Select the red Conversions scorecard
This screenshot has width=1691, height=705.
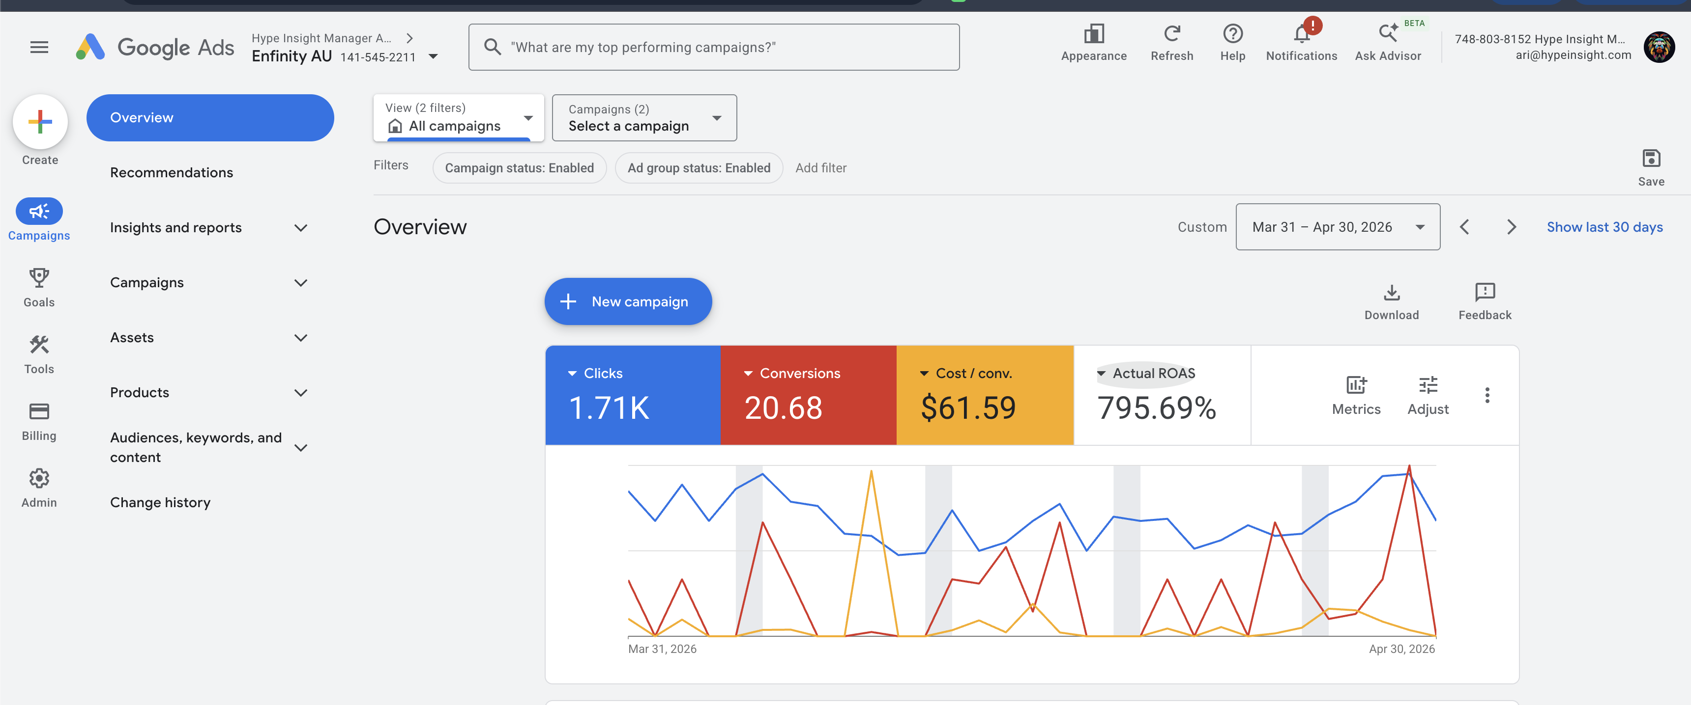[809, 395]
